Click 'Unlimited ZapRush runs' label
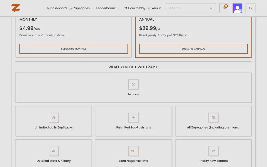The width and height of the screenshot is (267, 167). pos(133,128)
